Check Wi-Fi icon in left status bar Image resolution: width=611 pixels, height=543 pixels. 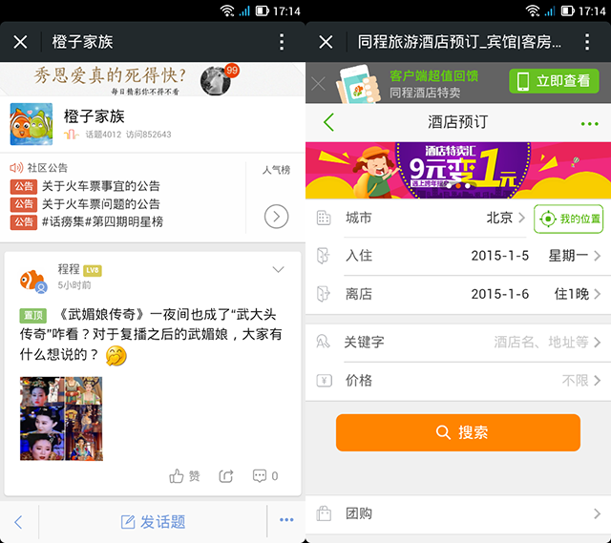(x=227, y=10)
